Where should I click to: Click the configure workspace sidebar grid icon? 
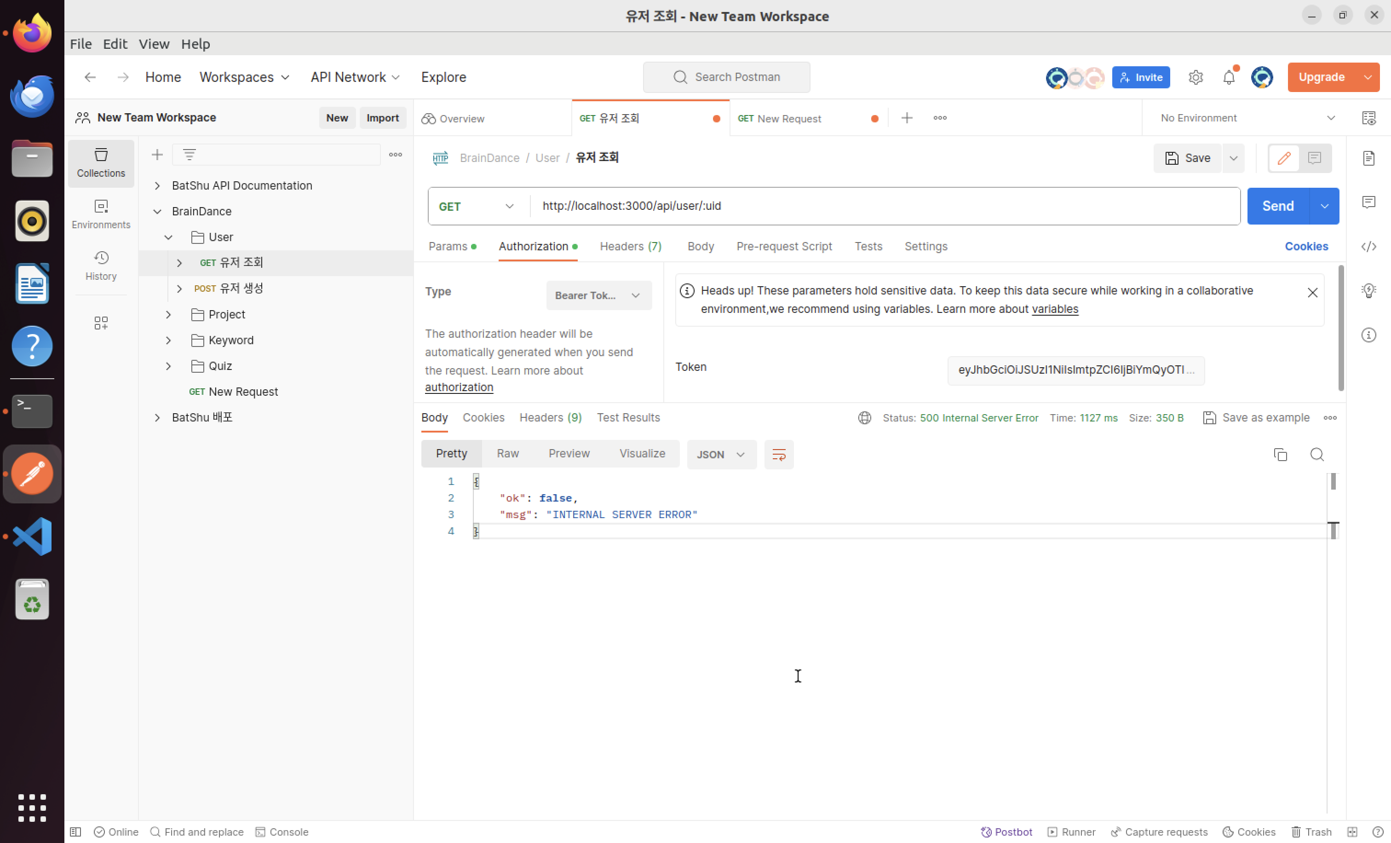point(101,323)
